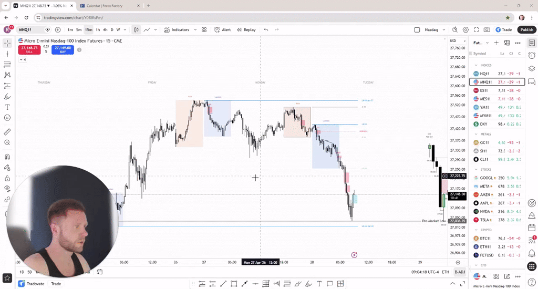
Task: Open the Alerts panel clock icon
Action: click(532, 55)
